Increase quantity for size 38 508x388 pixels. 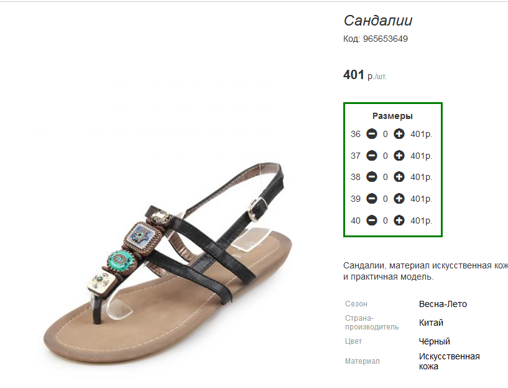click(399, 177)
